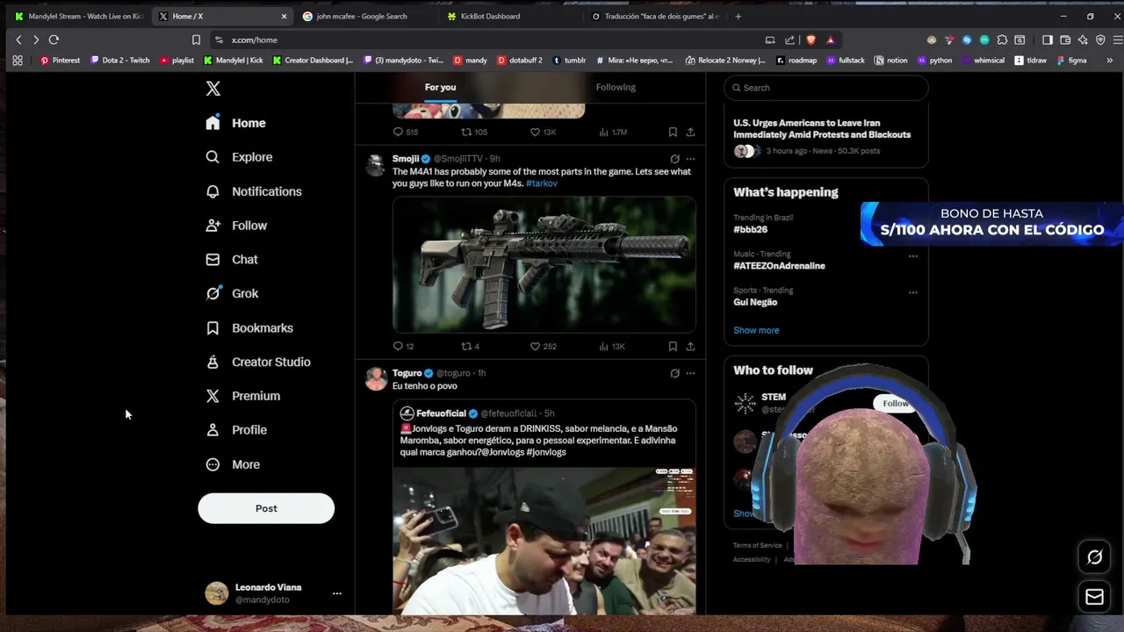
Task: Open the M4A1 rifle image
Action: (544, 264)
